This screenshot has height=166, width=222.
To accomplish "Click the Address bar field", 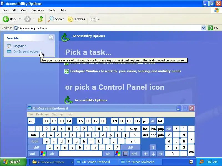I will tap(108, 28).
